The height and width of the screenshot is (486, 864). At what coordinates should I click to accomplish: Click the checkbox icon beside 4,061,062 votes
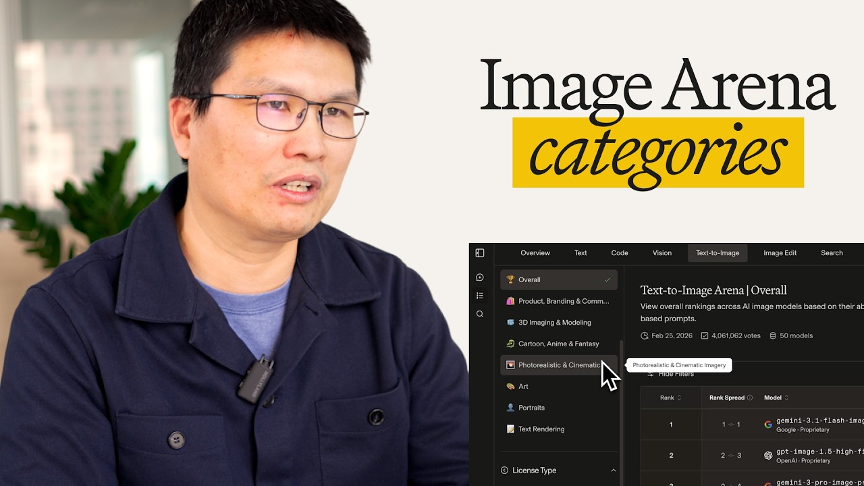coord(705,335)
